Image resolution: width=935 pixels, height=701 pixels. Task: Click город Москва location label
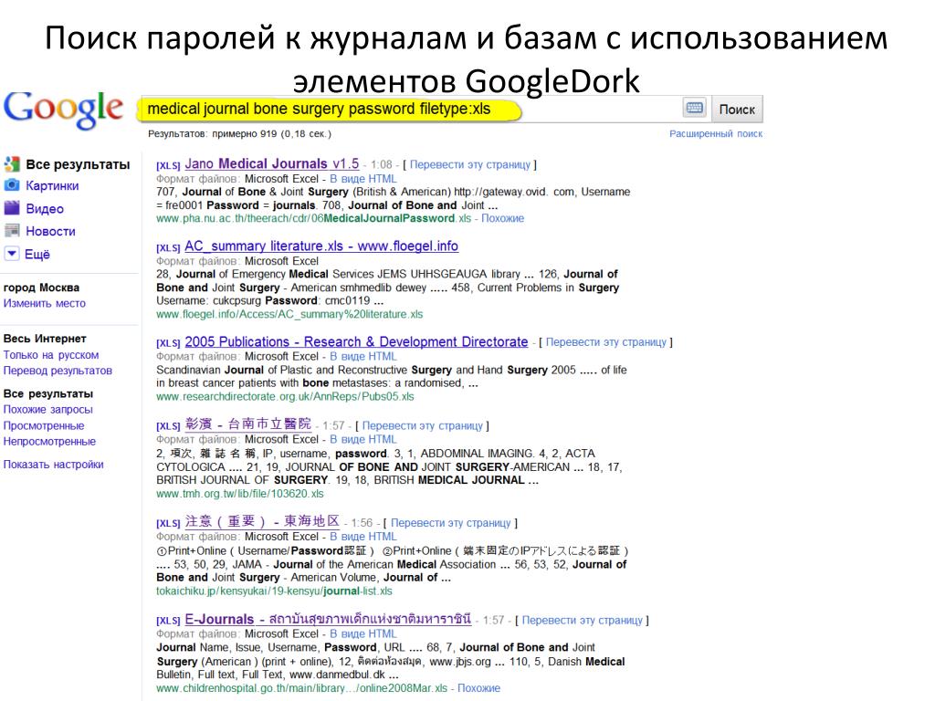point(41,288)
